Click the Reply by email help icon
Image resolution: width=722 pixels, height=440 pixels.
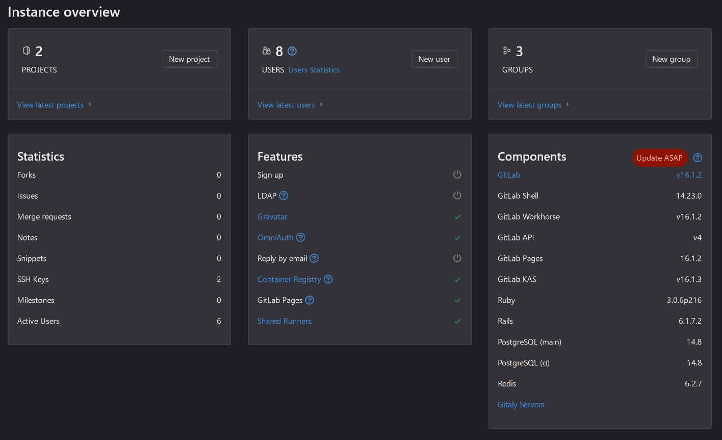click(315, 258)
